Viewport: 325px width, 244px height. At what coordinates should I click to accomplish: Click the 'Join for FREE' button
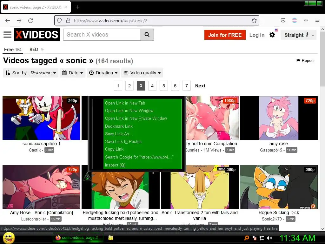(x=225, y=35)
